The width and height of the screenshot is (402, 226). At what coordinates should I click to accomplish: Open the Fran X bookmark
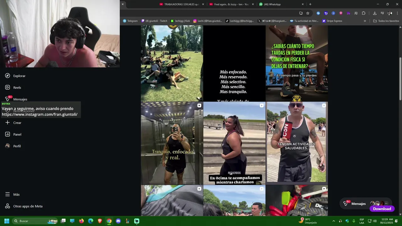click(272, 21)
